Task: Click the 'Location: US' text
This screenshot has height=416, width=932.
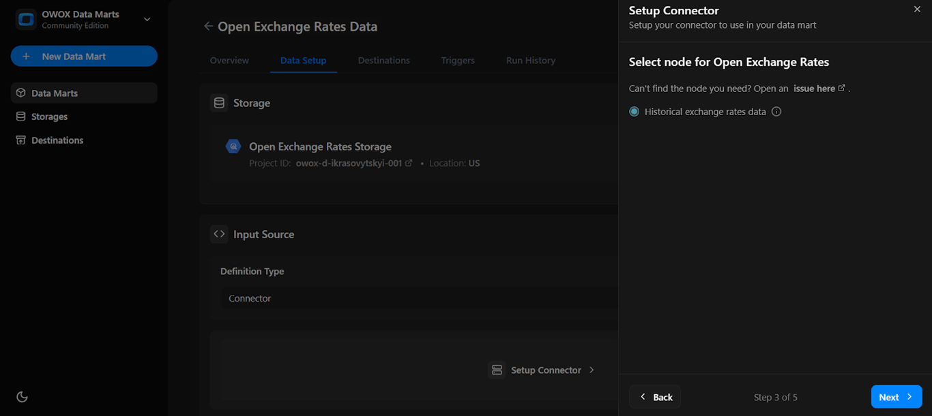Action: [454, 163]
